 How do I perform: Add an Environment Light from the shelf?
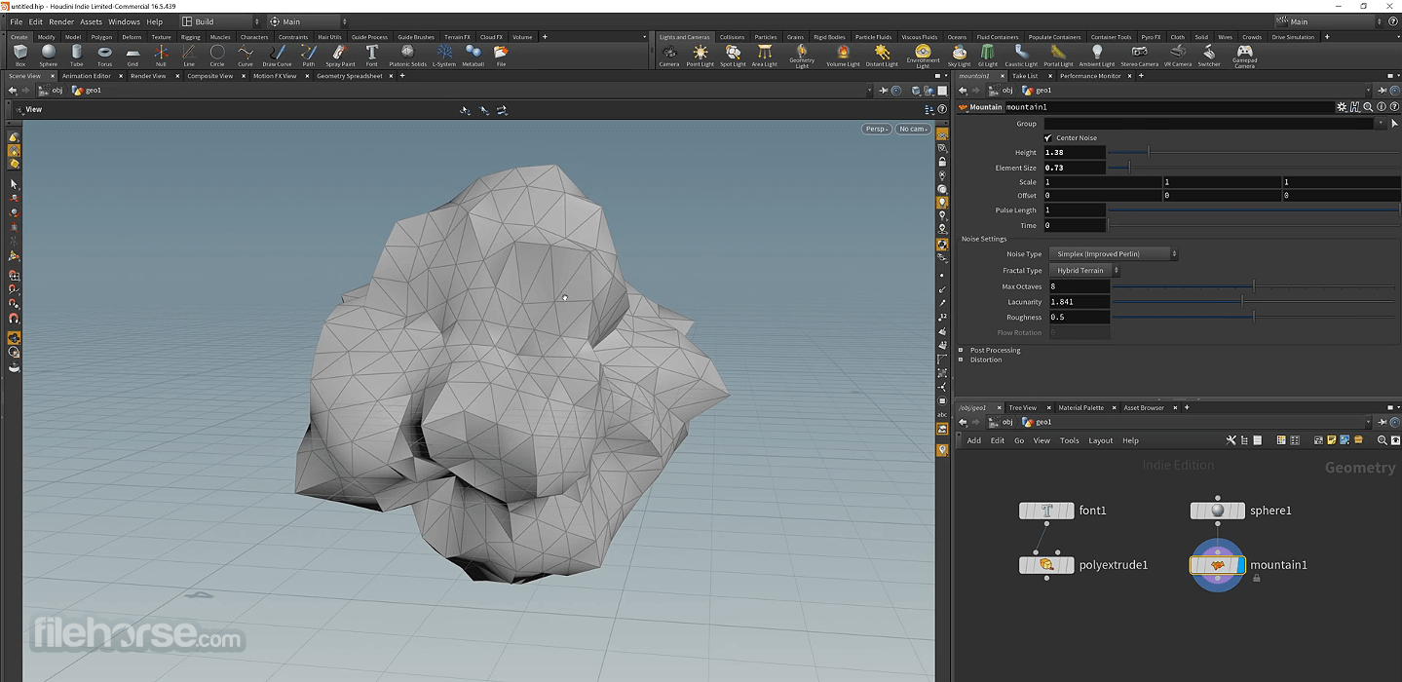pos(923,57)
